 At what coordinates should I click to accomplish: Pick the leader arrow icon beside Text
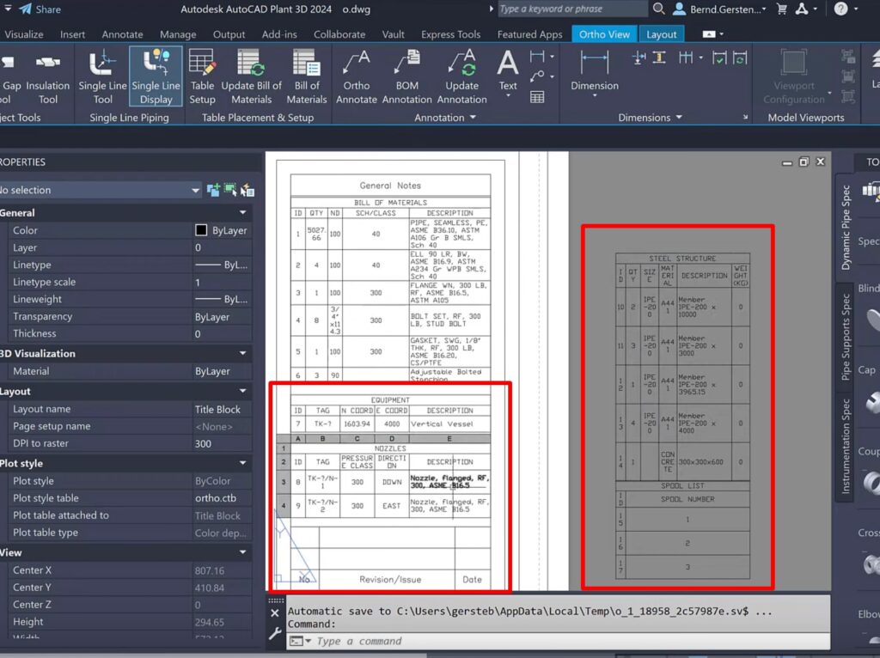pos(537,76)
